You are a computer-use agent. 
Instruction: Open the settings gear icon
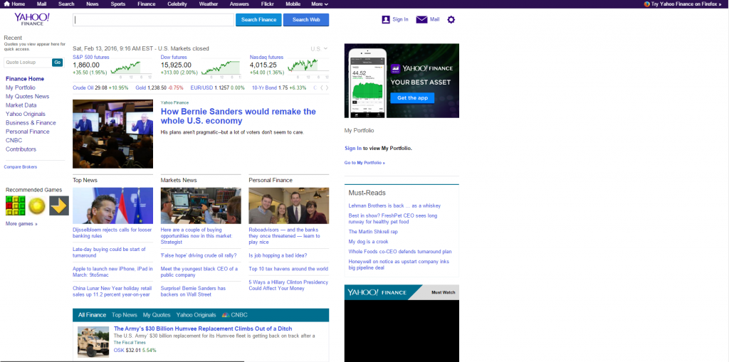[451, 19]
